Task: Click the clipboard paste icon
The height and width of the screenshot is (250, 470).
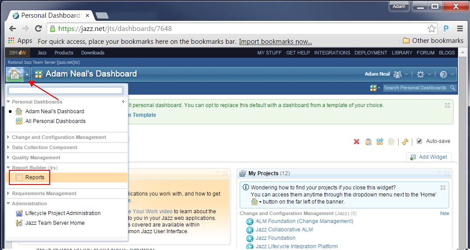Action: [368, 142]
